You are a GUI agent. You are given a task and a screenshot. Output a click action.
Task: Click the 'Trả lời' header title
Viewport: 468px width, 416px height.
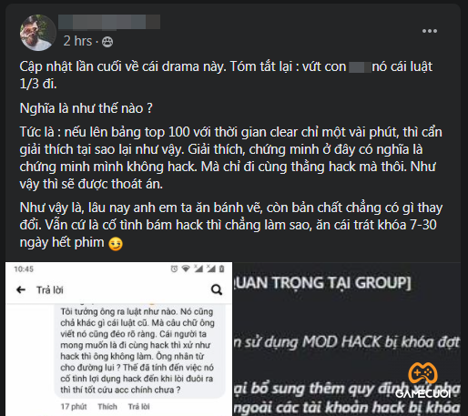50,290
